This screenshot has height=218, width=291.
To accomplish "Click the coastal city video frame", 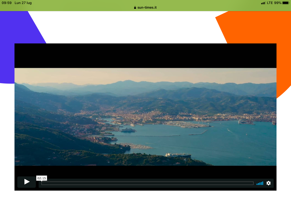I will [145, 117].
